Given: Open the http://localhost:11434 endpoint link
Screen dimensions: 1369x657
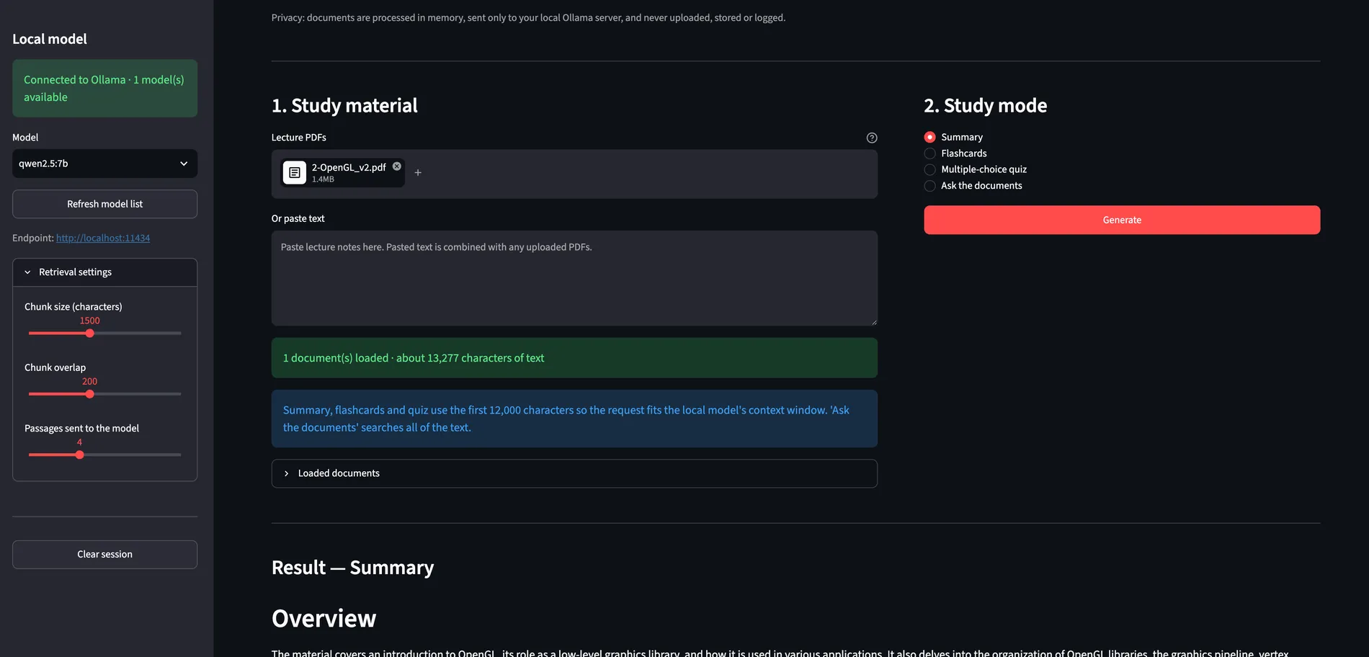Looking at the screenshot, I should (x=103, y=238).
